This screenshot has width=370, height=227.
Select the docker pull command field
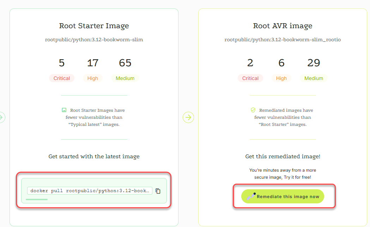[x=90, y=191]
